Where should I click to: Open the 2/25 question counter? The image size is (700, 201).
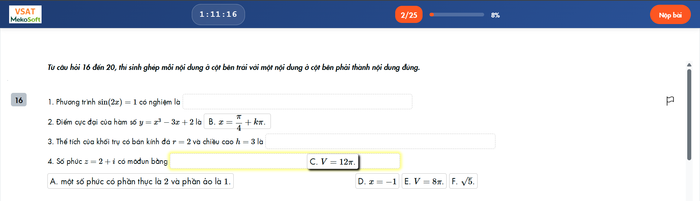point(409,15)
